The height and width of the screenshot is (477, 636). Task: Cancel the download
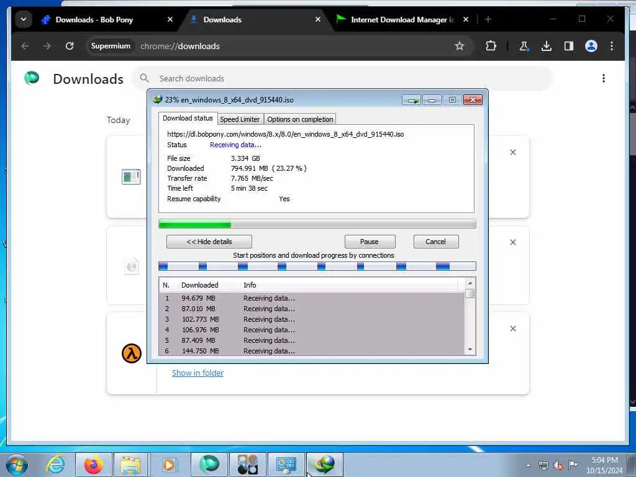pyautogui.click(x=436, y=242)
